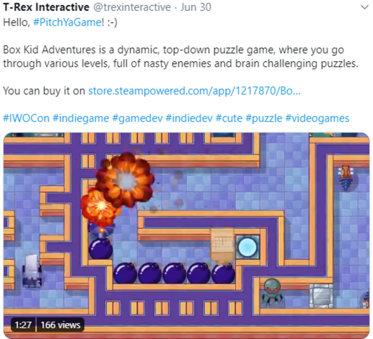Click the metal crate beside the robot
The height and width of the screenshot is (339, 373).
[x=321, y=296]
